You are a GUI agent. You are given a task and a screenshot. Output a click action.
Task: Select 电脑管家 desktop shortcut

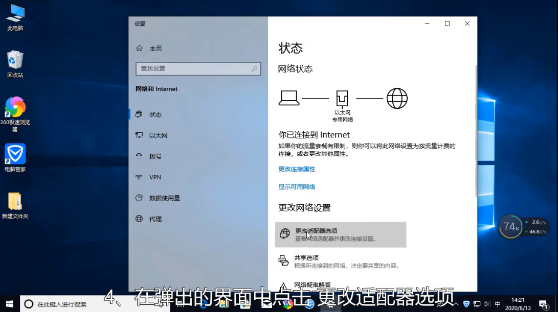click(x=15, y=158)
